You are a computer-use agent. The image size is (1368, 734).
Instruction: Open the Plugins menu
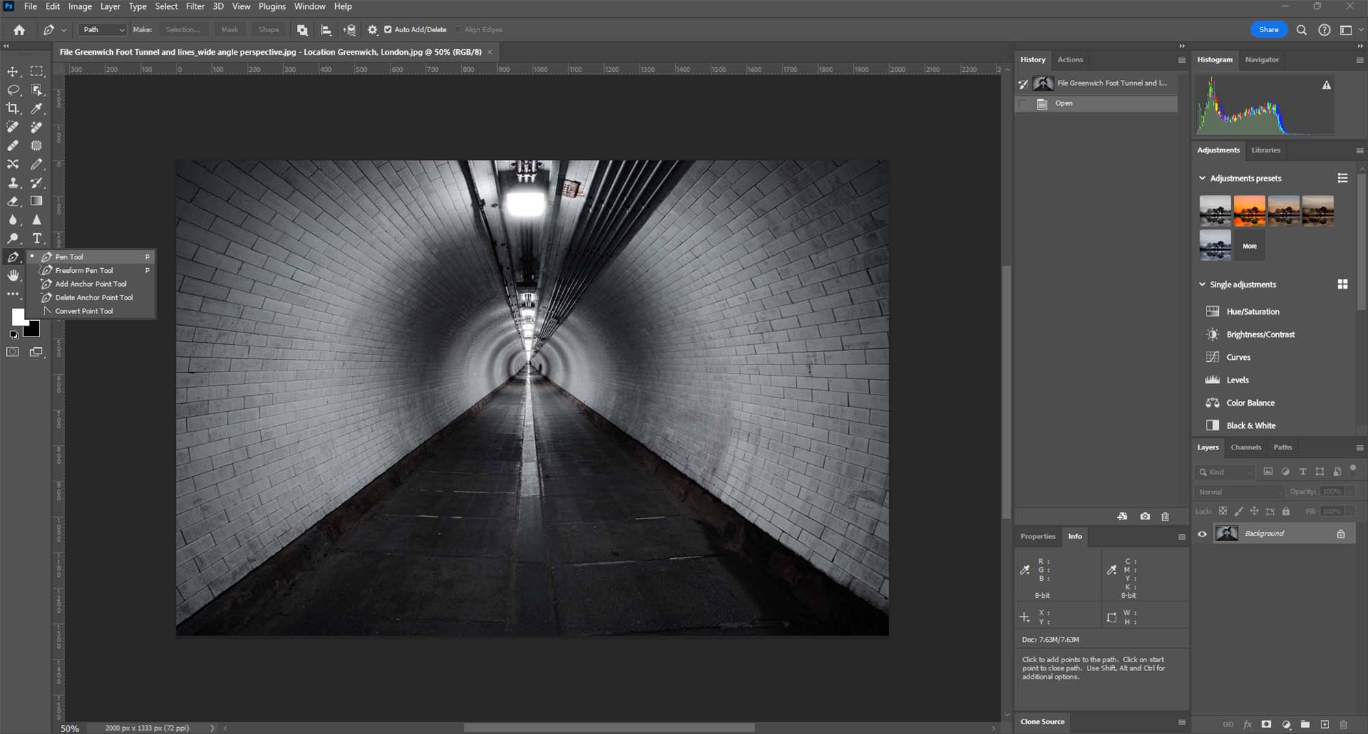272,6
